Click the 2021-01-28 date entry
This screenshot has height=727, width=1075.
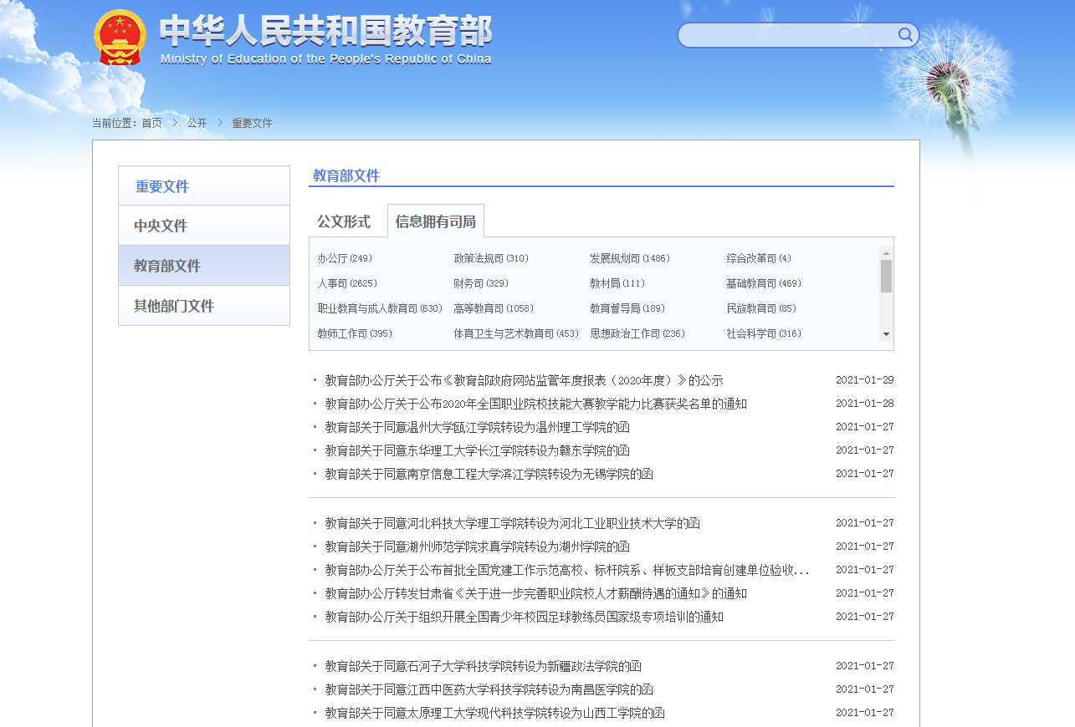pyautogui.click(x=864, y=404)
